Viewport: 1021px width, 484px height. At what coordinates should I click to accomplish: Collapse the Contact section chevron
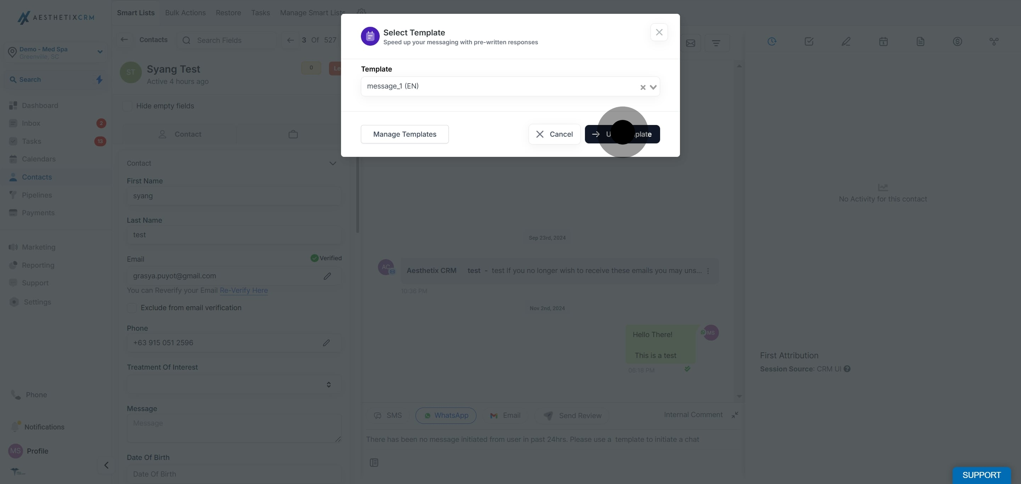pyautogui.click(x=333, y=164)
